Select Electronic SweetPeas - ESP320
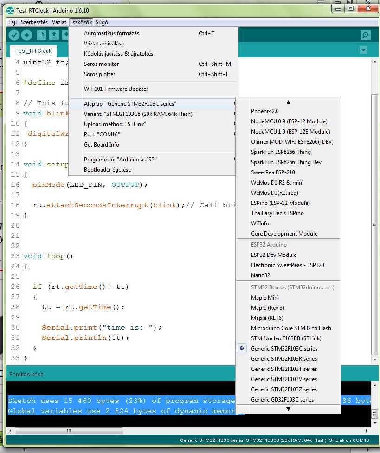 (x=288, y=265)
